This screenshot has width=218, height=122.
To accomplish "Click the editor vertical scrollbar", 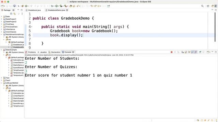I will 215,27.
